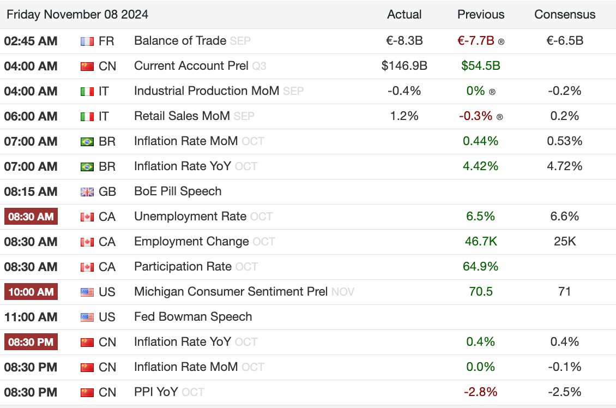Image resolution: width=616 pixels, height=408 pixels.
Task: Open the Fed Bowman Speech event
Action: coord(193,317)
